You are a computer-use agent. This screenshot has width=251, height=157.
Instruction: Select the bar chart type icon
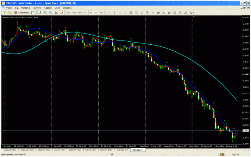40,13
